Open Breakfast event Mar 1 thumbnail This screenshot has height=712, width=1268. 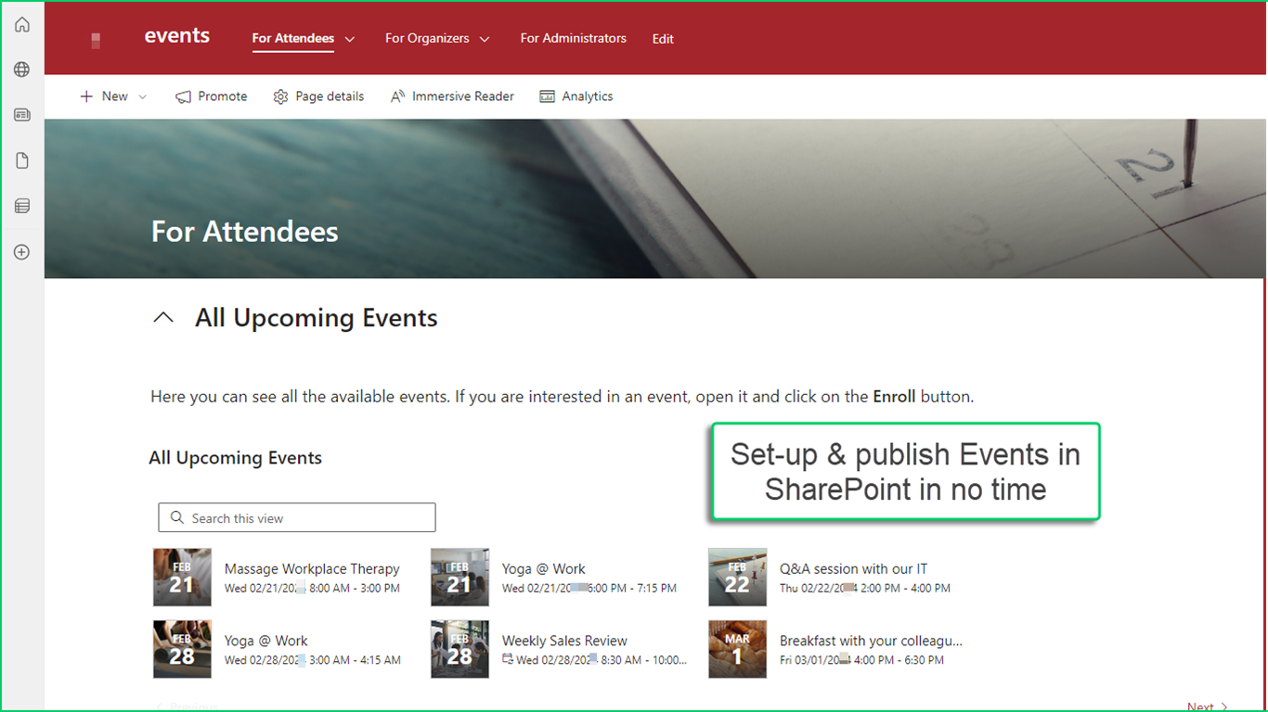click(737, 649)
